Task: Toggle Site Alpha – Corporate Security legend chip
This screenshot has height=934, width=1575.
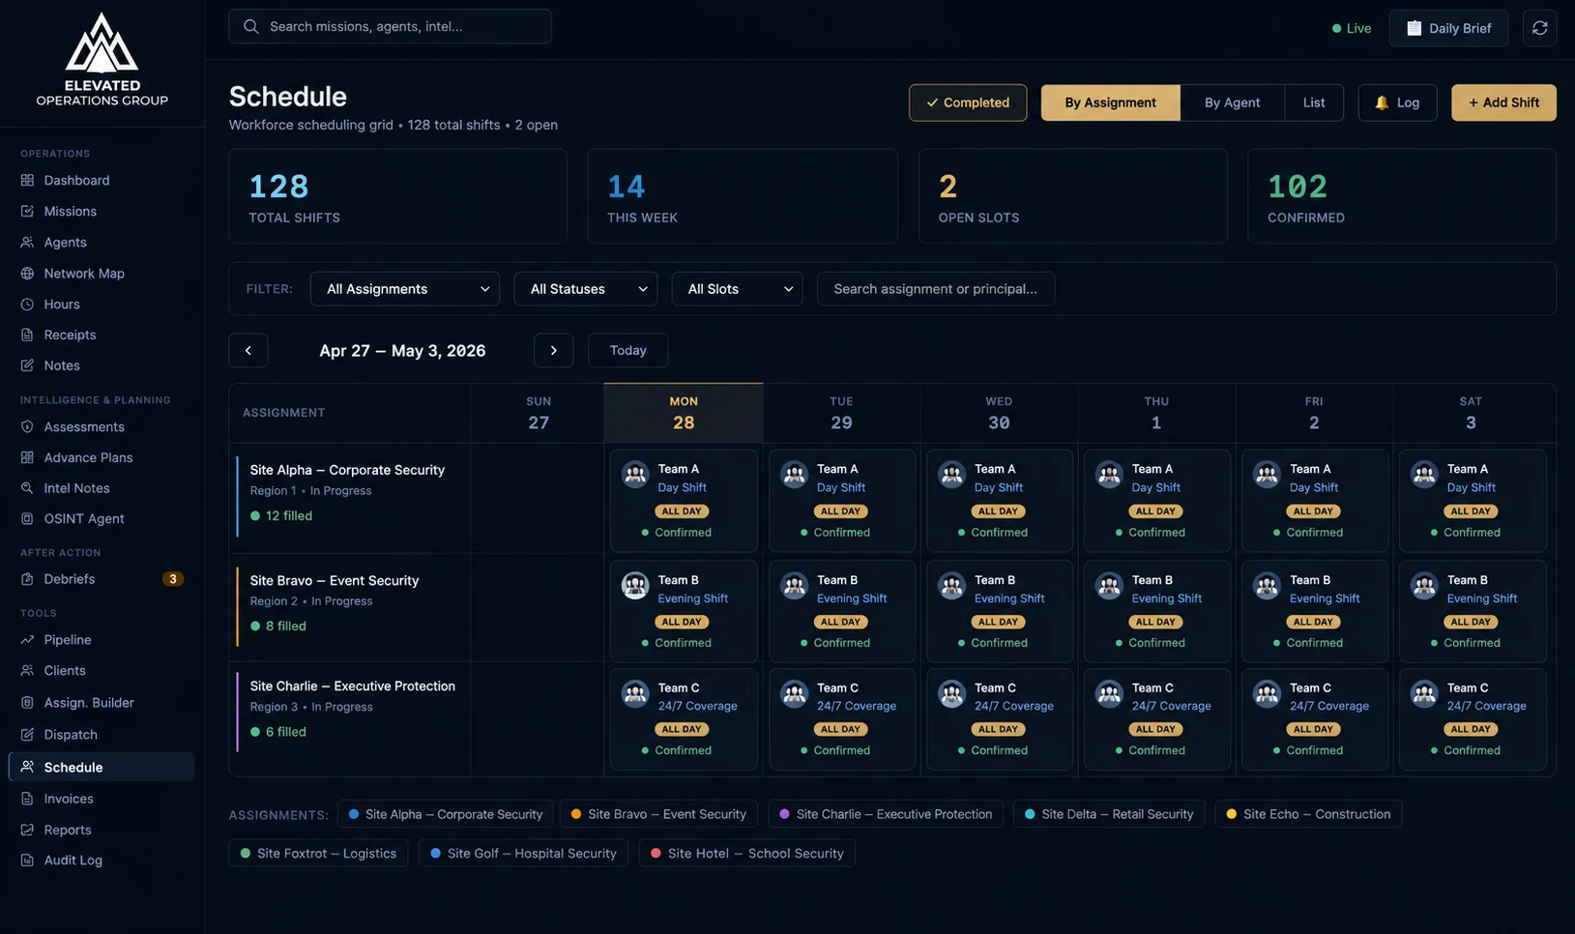Action: click(x=446, y=814)
